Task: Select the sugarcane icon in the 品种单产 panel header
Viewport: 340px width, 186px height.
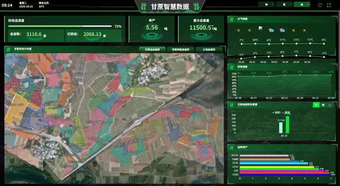Action: pyautogui.click(x=232, y=148)
